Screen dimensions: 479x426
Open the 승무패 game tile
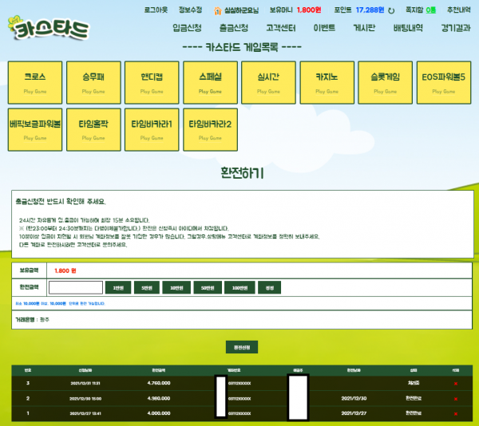tap(93, 82)
